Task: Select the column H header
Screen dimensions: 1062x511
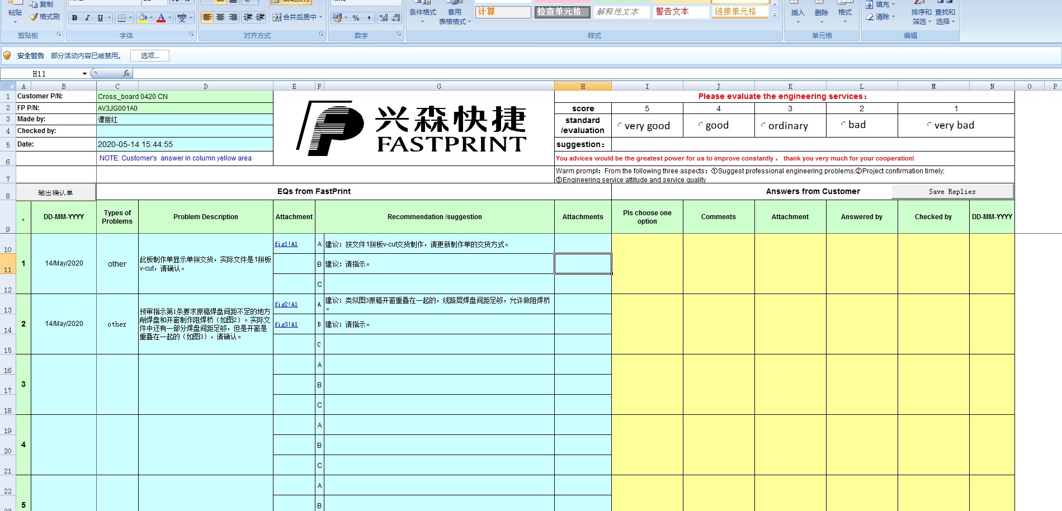Action: (x=583, y=86)
